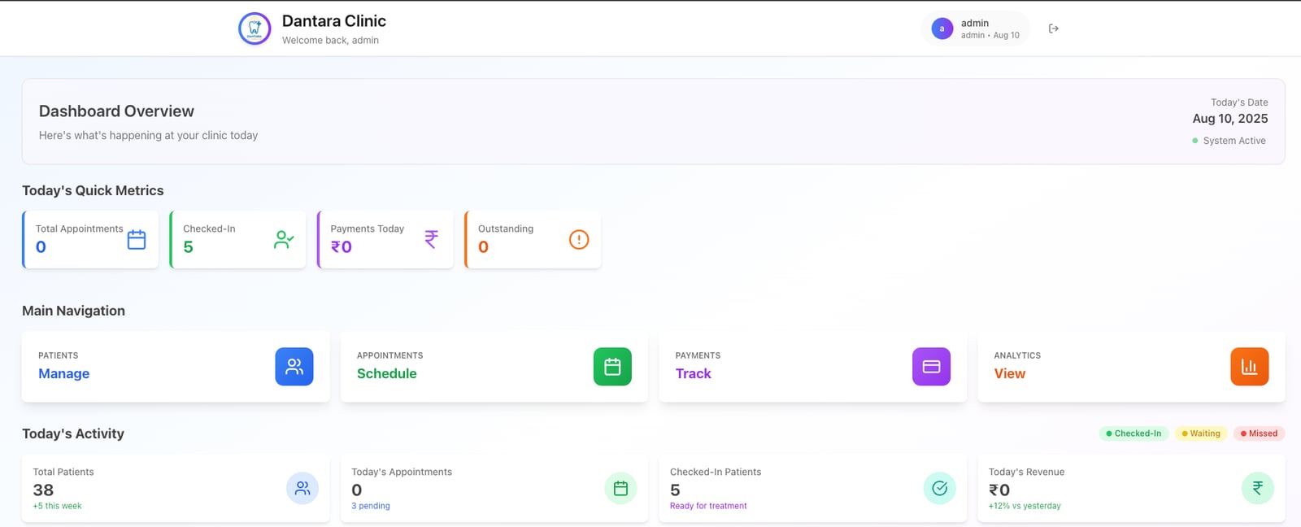The height and width of the screenshot is (527, 1301).
Task: Click the rupee icon in Payments Today card
Action: click(432, 239)
